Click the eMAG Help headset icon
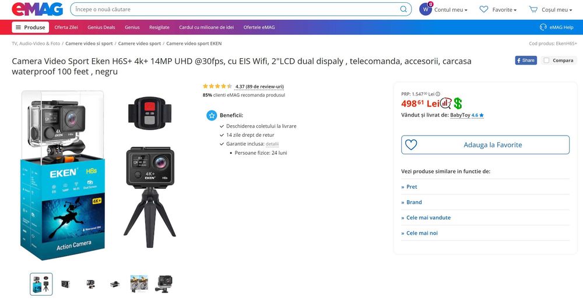Viewport: 583px width, 305px height. click(x=543, y=27)
